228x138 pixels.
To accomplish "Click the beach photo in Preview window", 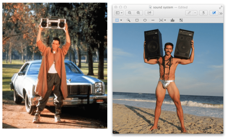I will coord(168,79).
